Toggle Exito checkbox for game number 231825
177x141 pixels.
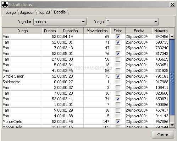[x=118, y=70]
